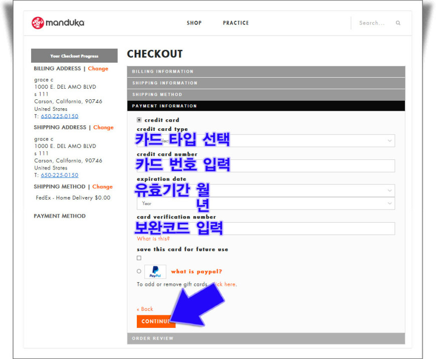
Task: Click 'click here' gift cards link
Action: coord(224,284)
